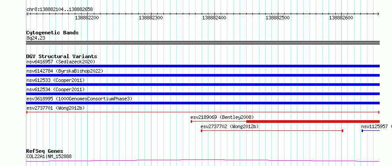Click the blue bar under nsv6142784
This screenshot has height=166, width=392.
click(x=203, y=75)
